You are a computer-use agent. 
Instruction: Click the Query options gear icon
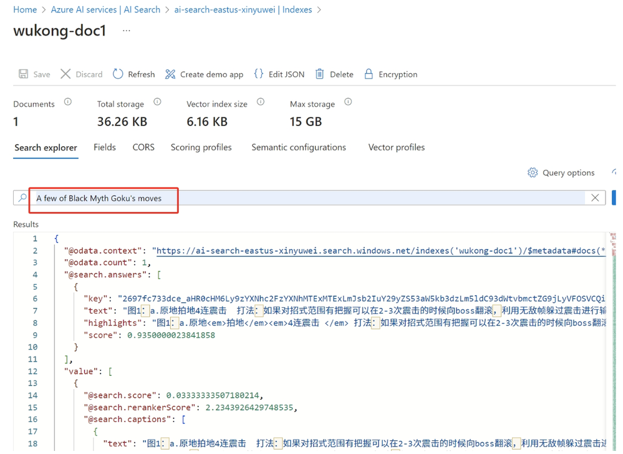click(x=533, y=173)
